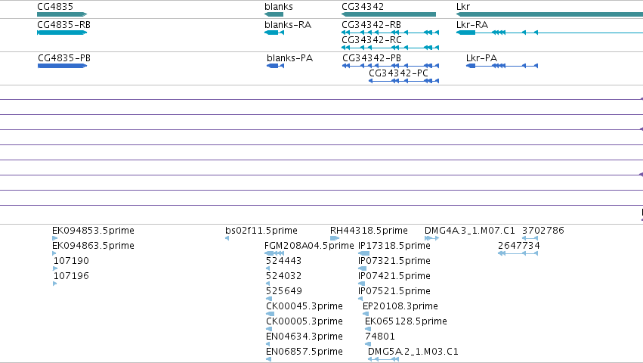Click the CG34342-RB transcript label
Image resolution: width=643 pixels, height=363 pixels.
(372, 25)
